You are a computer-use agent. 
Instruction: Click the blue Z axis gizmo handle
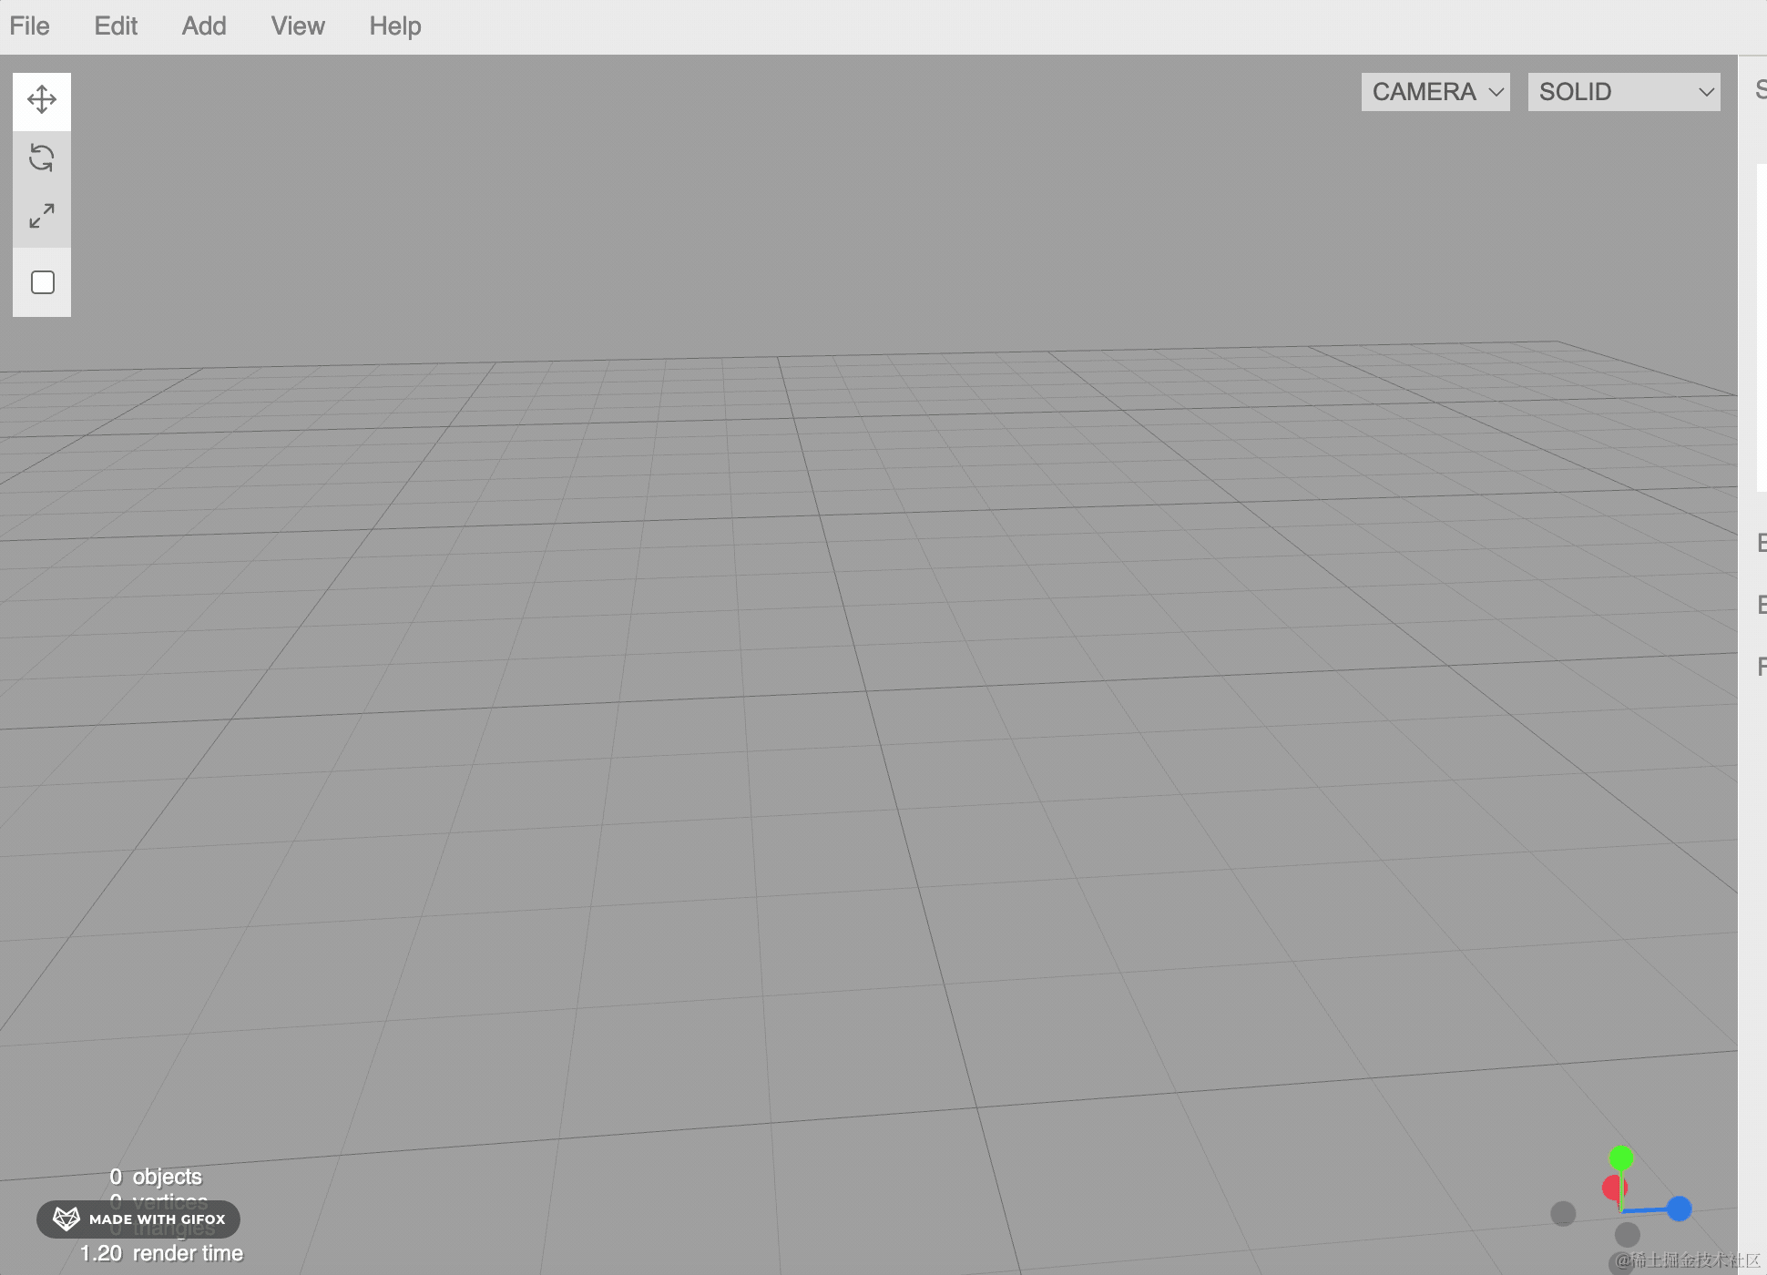pos(1680,1209)
